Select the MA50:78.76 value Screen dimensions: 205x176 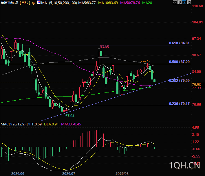[x=130, y=3]
